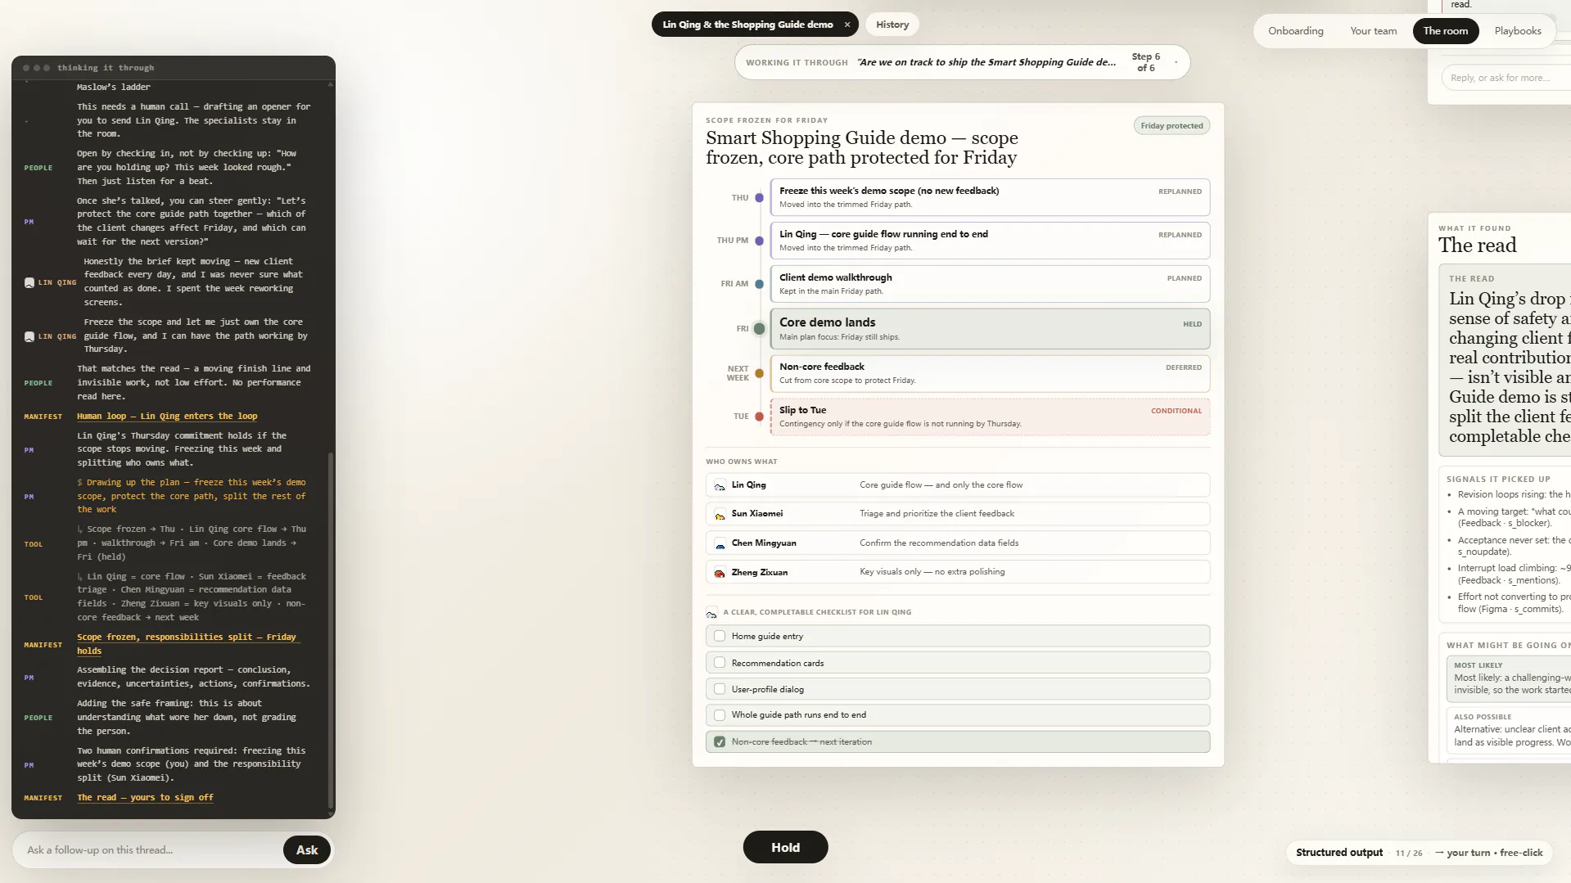Image resolution: width=1571 pixels, height=883 pixels.
Task: Focus the 'Ask a follow-up on this thread' field
Action: (x=147, y=850)
